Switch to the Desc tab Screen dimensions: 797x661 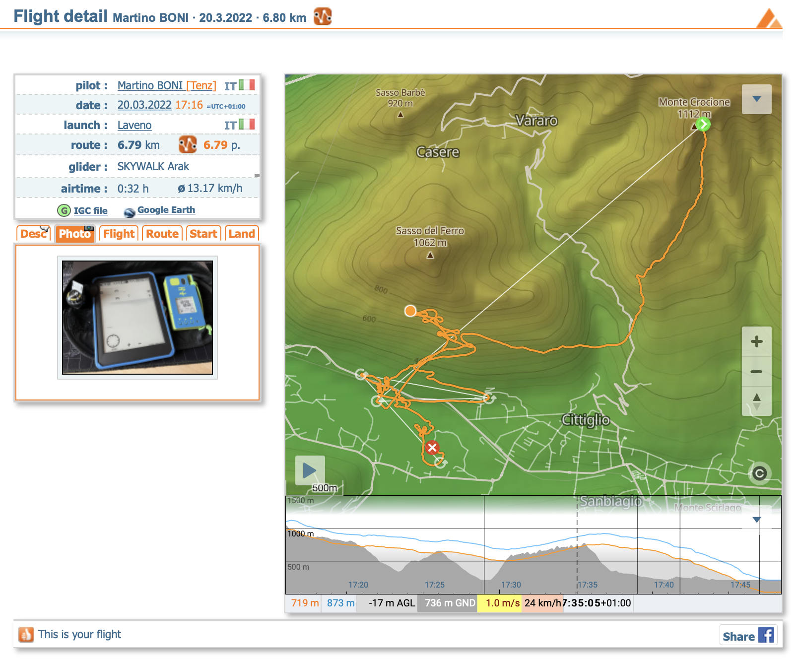click(x=33, y=234)
